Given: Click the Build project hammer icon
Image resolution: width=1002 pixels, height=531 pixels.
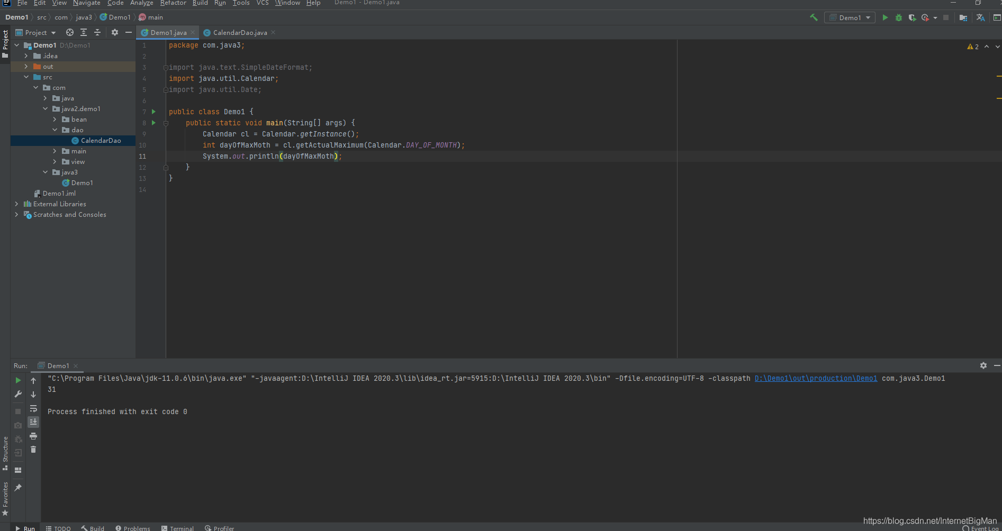Looking at the screenshot, I should [814, 17].
